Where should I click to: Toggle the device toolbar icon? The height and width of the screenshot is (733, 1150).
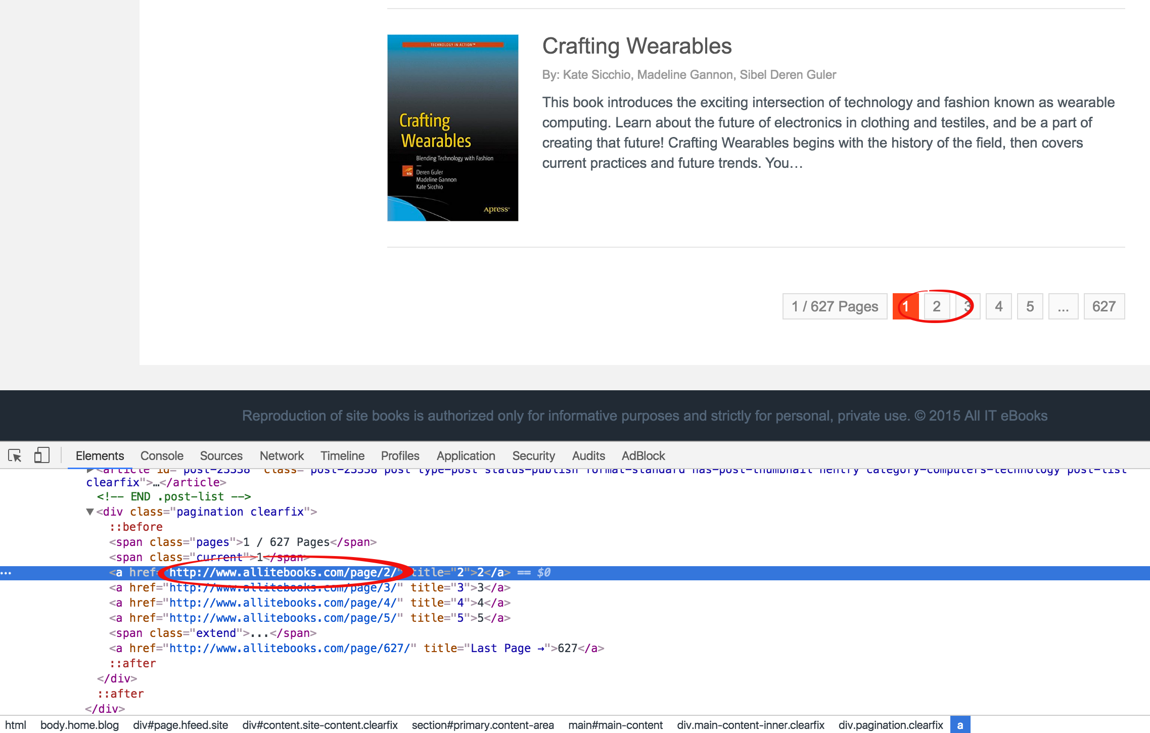(41, 455)
